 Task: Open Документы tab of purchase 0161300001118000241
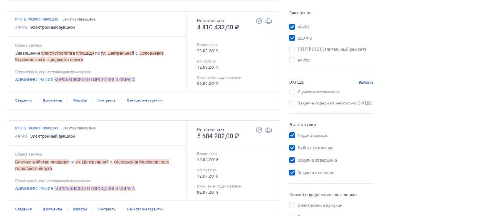[52, 209]
